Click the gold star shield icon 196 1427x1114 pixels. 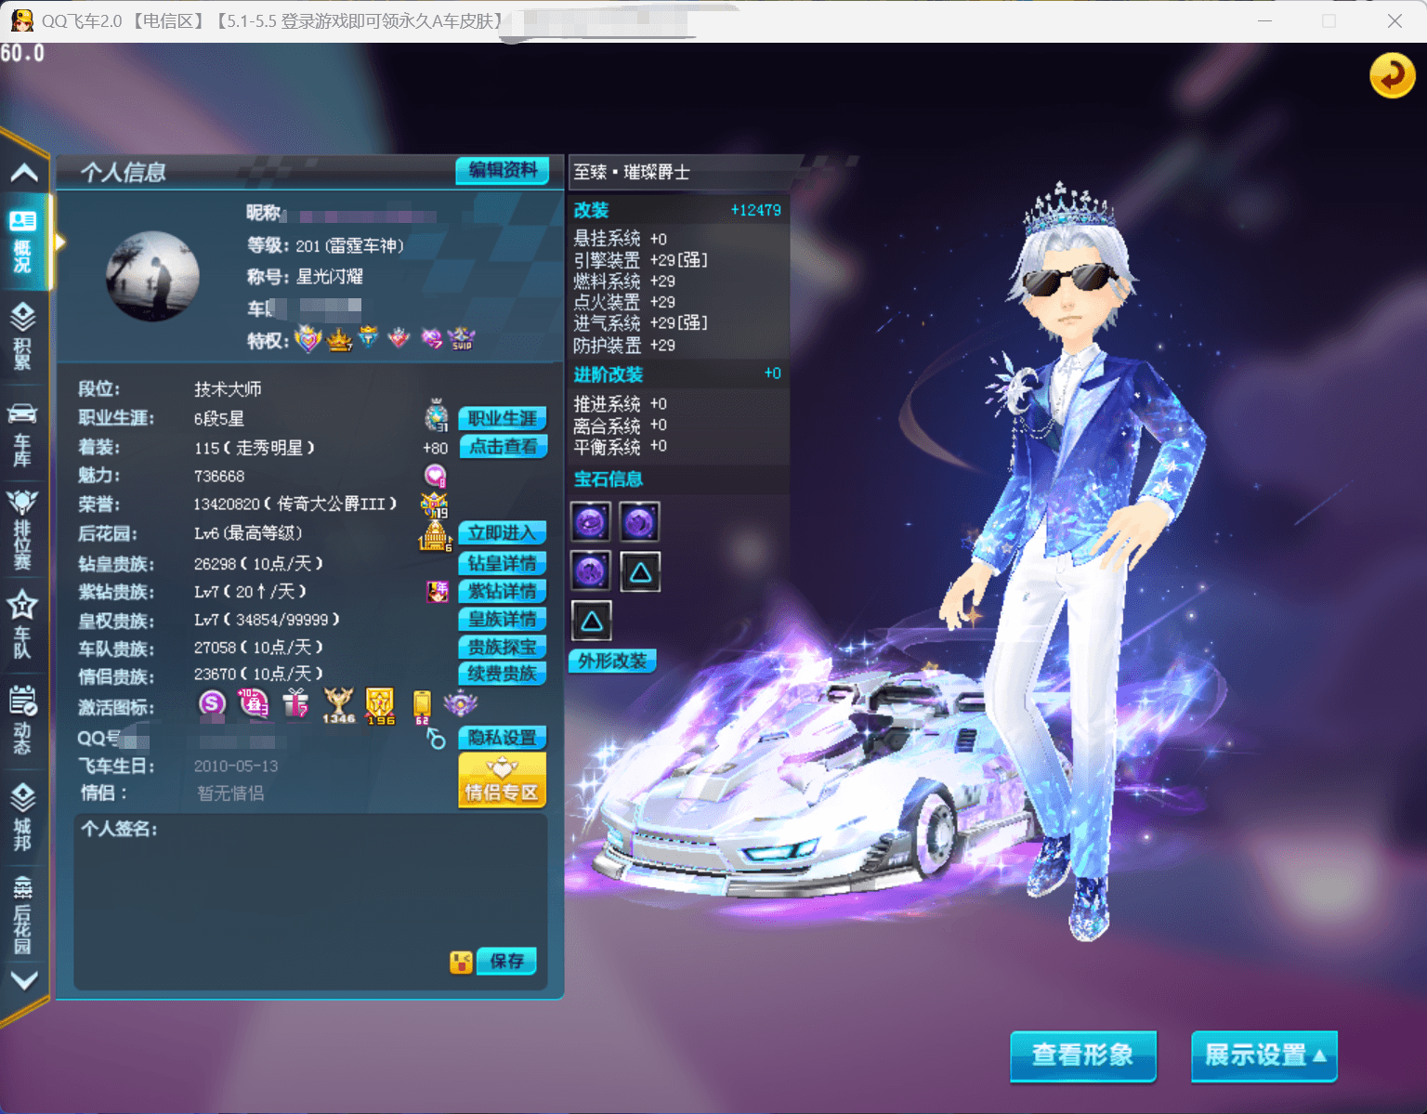380,706
